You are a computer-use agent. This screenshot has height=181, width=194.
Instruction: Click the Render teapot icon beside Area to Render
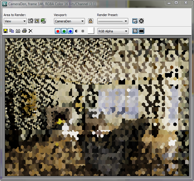pos(43,21)
